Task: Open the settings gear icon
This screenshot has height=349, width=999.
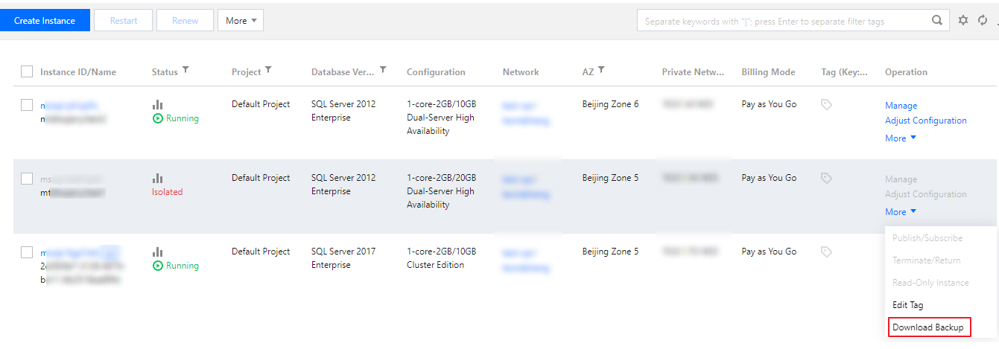Action: 963,21
